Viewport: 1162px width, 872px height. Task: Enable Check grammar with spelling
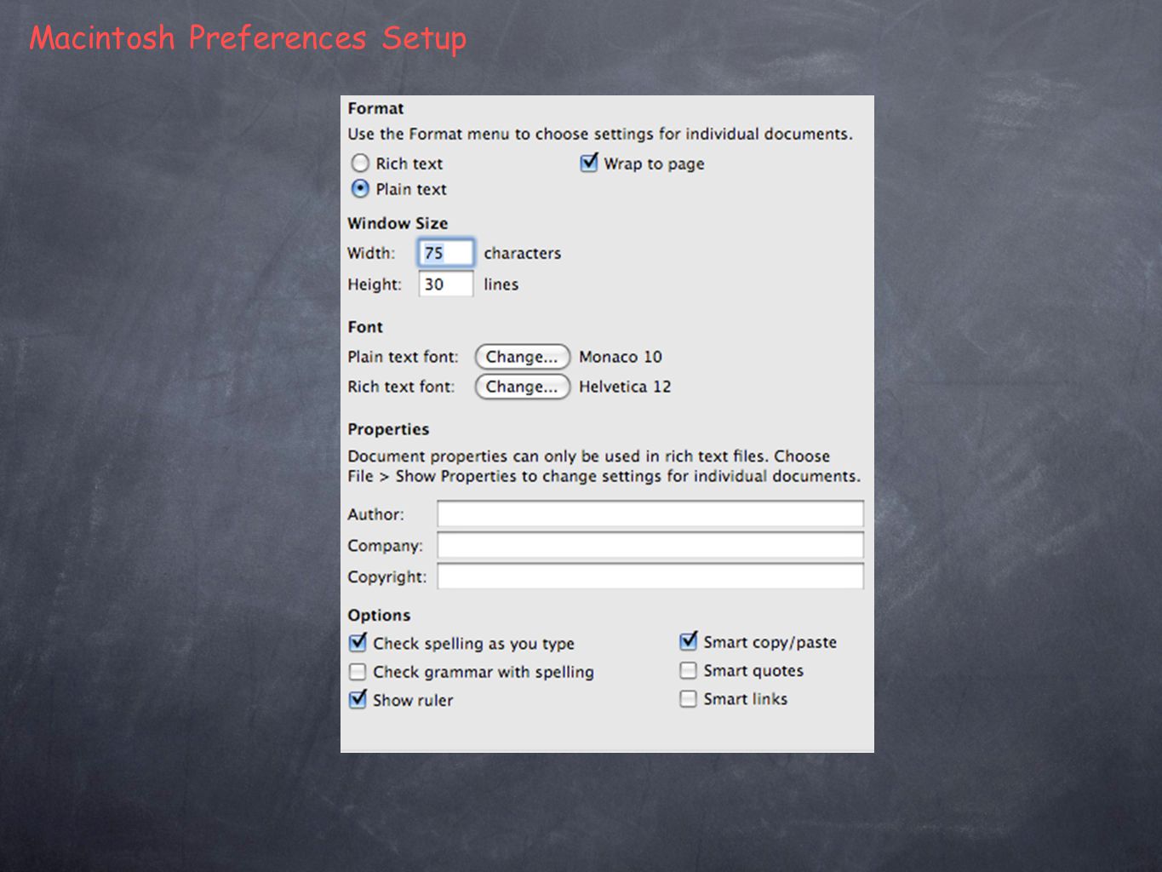pos(358,671)
